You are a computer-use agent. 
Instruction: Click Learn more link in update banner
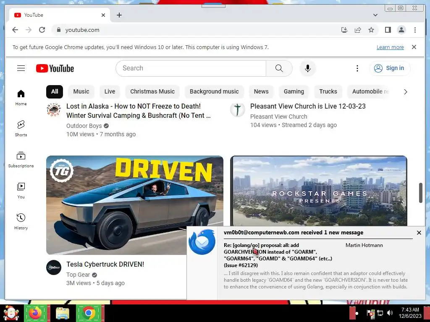click(390, 47)
